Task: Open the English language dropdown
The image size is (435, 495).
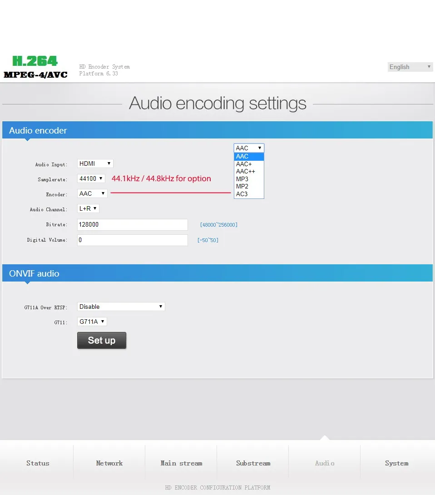Action: (410, 67)
